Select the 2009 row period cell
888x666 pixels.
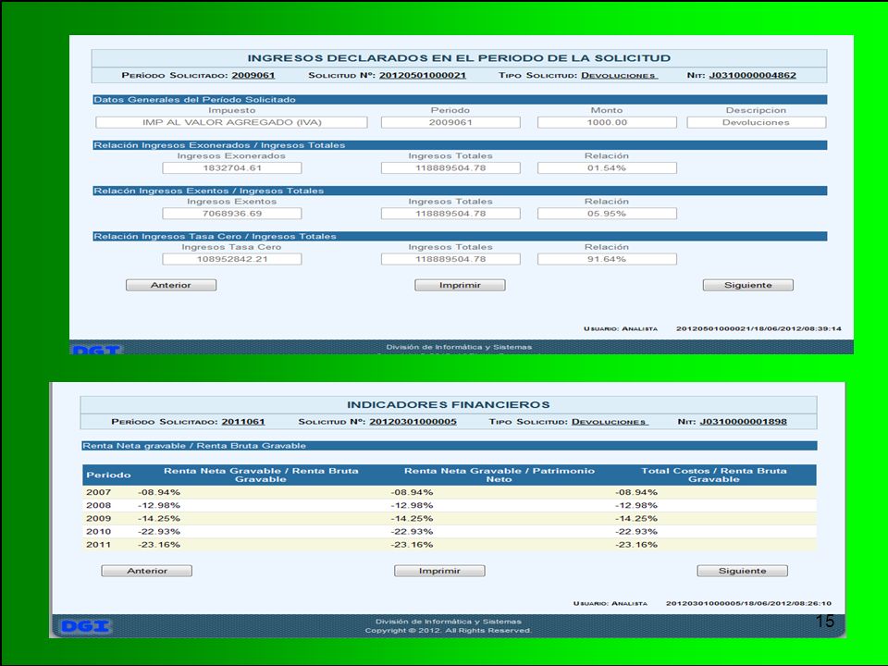click(99, 518)
